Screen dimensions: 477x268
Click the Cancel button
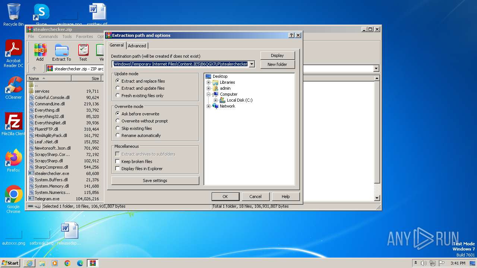255,197
